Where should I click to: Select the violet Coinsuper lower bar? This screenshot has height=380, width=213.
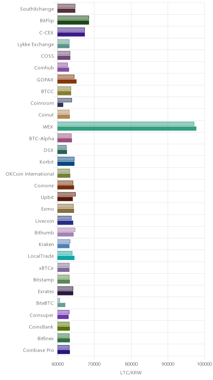[63, 317]
